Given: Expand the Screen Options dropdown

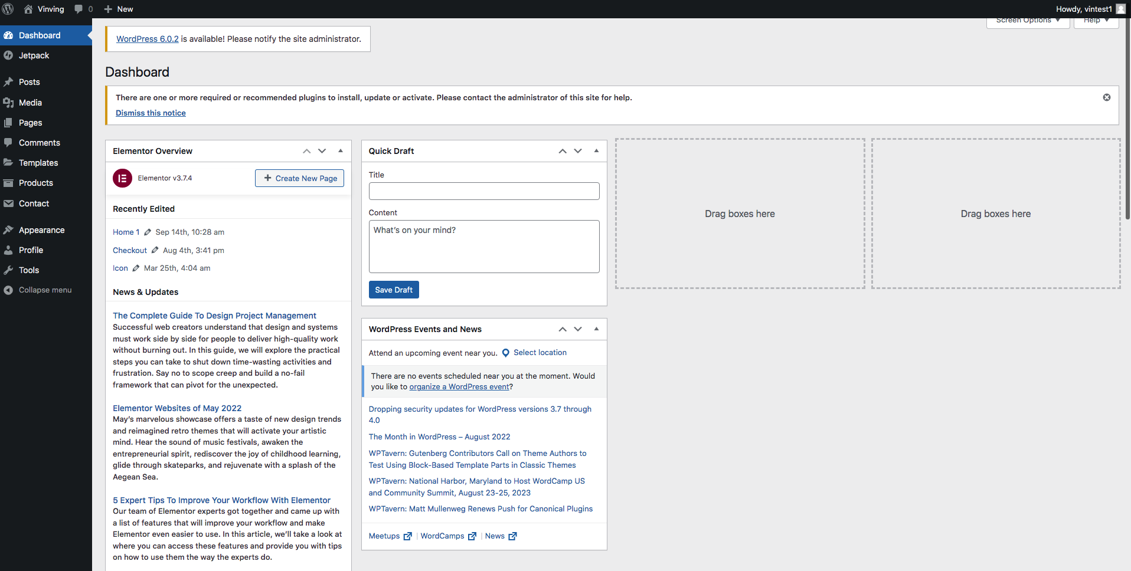Looking at the screenshot, I should pyautogui.click(x=1028, y=22).
